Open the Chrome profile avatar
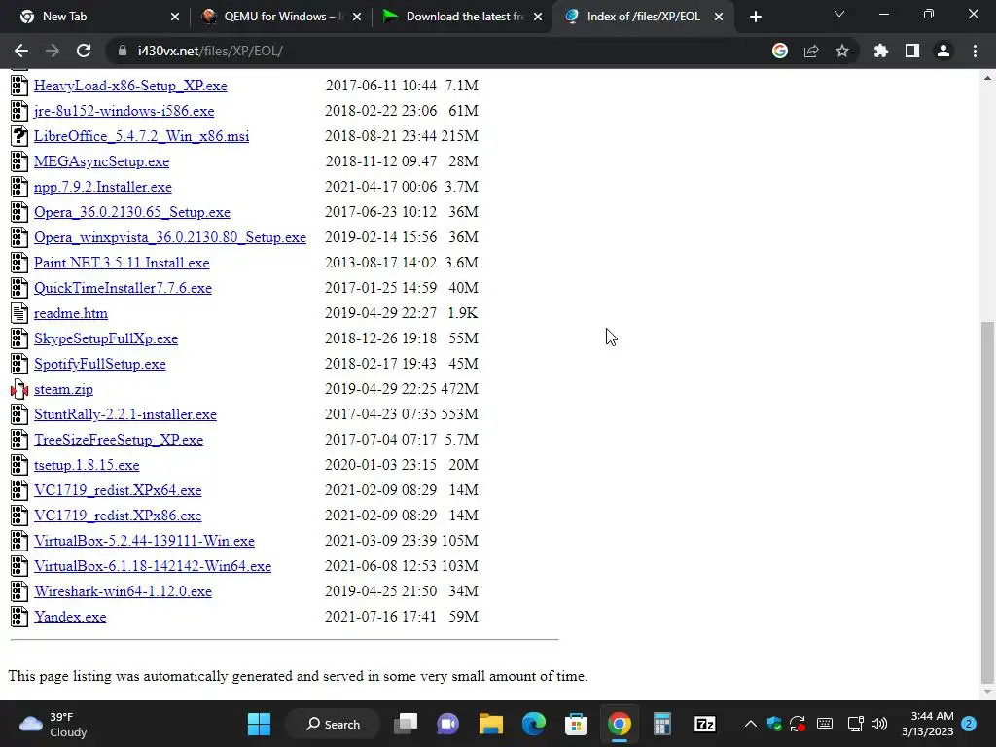Image resolution: width=996 pixels, height=747 pixels. point(943,51)
